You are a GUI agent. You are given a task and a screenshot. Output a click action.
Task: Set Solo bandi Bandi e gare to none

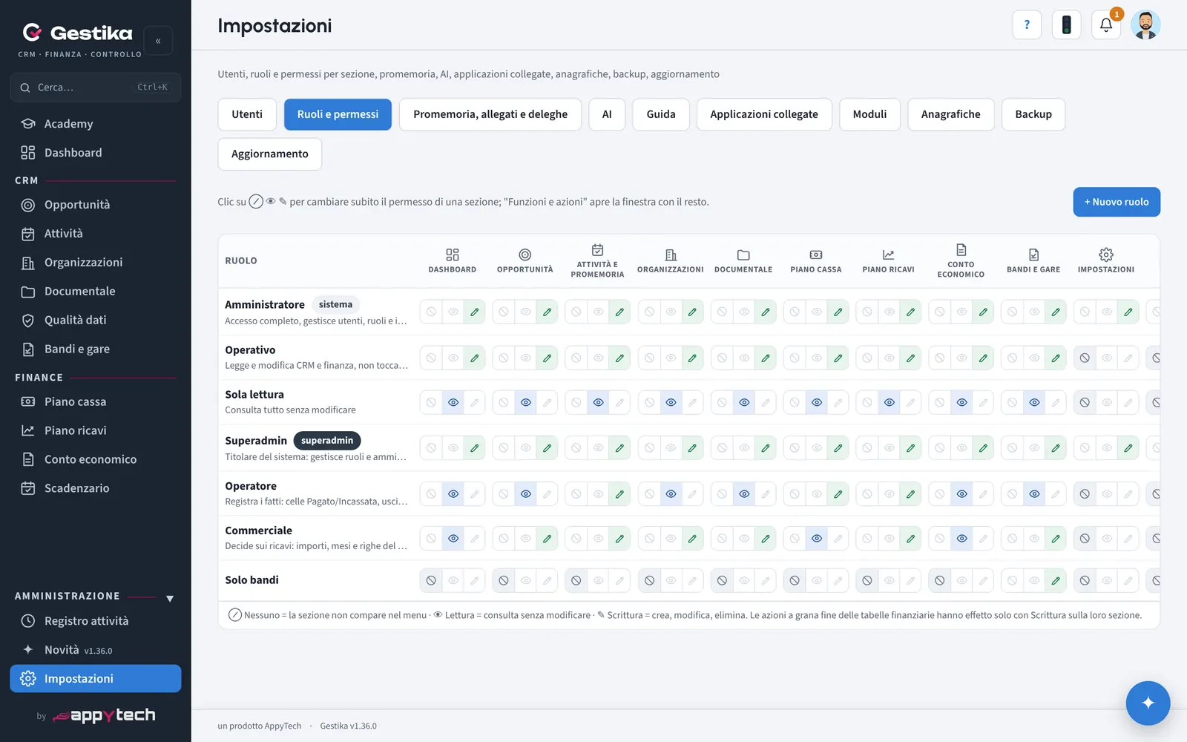(x=1012, y=580)
